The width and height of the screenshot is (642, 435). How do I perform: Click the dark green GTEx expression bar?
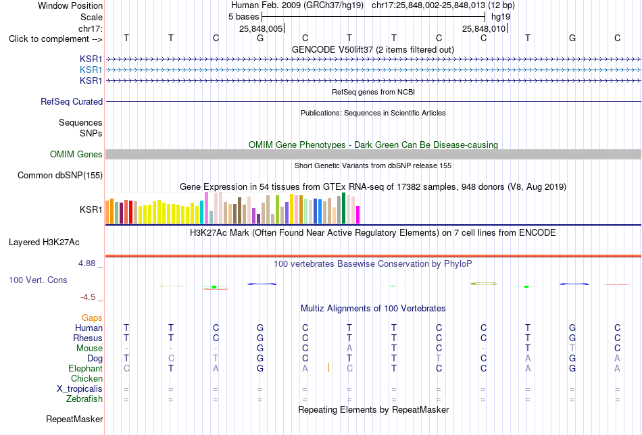[x=344, y=208]
